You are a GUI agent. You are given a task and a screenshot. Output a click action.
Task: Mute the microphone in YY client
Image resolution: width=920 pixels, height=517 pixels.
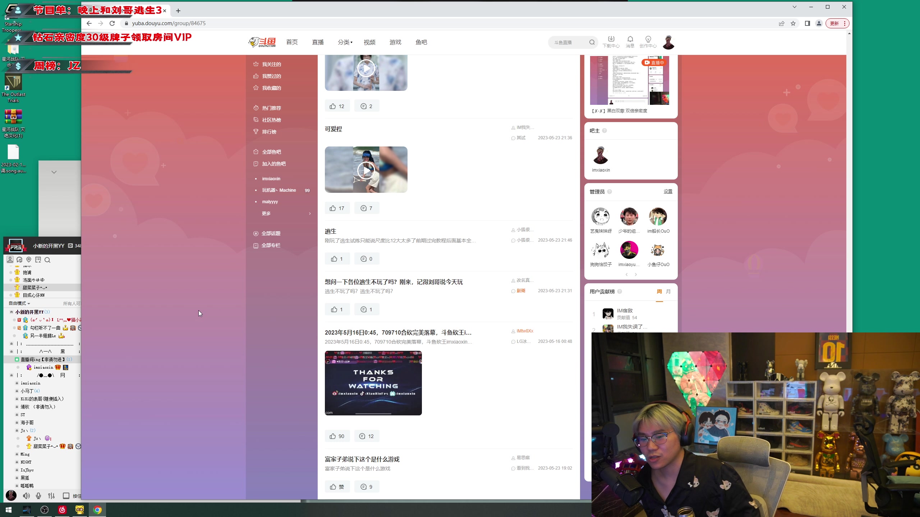tap(38, 495)
